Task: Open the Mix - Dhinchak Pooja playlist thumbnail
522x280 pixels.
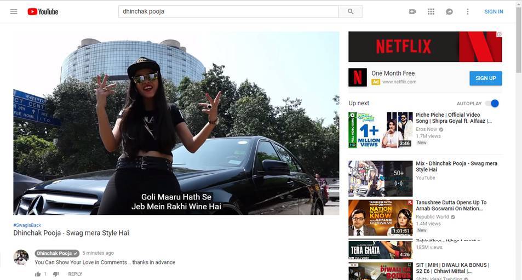Action: pos(381,179)
